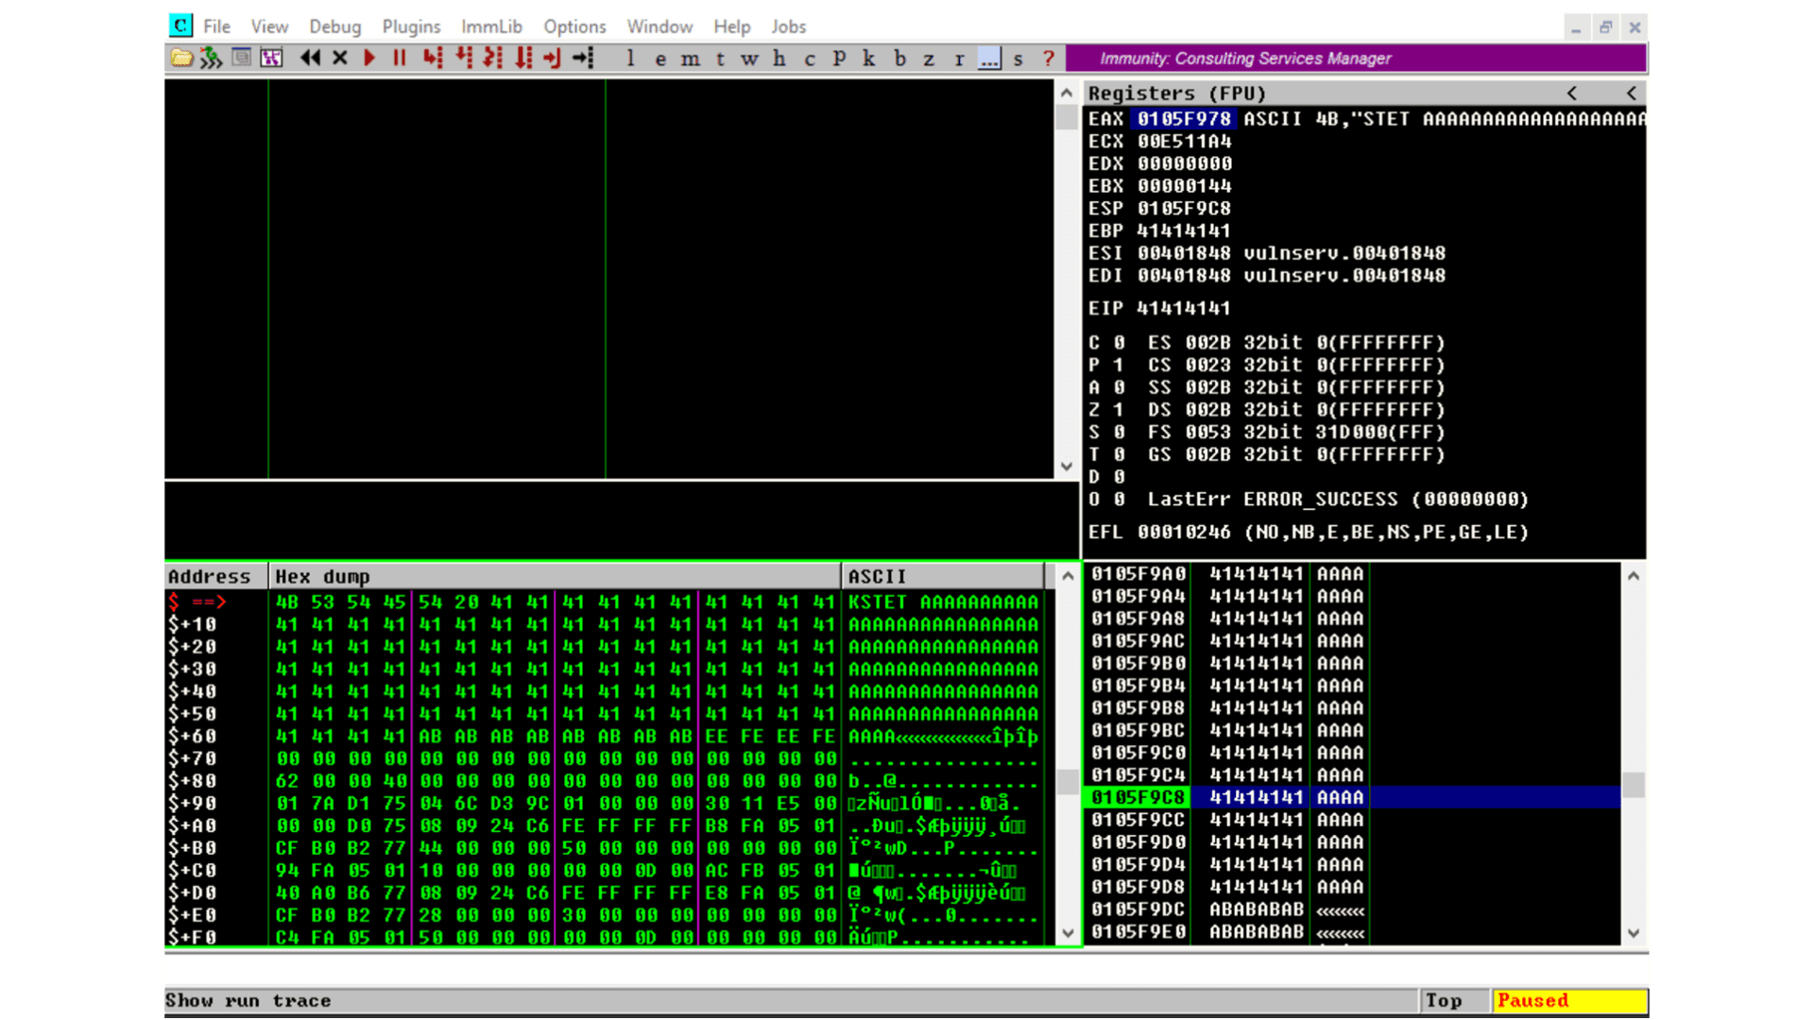Show References with 'r' button

[x=959, y=59]
